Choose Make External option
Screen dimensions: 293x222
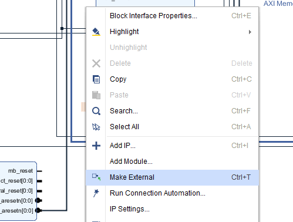[x=173, y=177]
